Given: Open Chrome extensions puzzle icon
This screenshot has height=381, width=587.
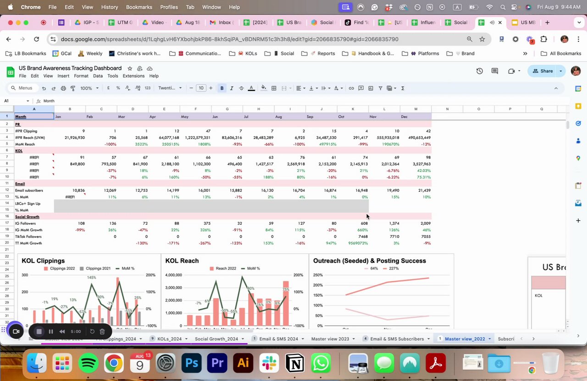Looking at the screenshot, I should (544, 39).
